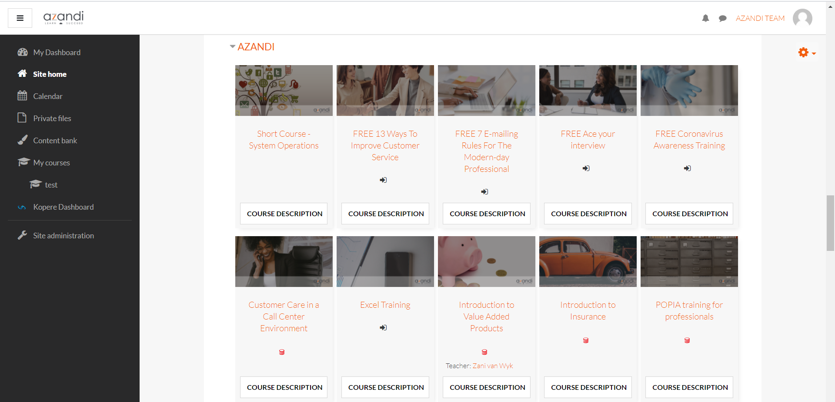835x402 pixels.
Task: Open Site administration
Action: point(63,236)
